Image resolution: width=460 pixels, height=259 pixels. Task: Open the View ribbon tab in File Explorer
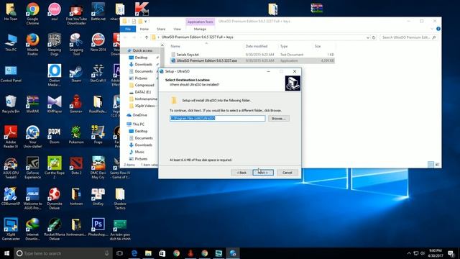tap(178, 29)
